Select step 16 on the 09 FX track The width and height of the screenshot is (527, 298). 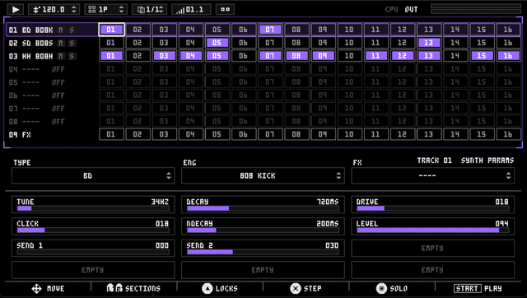point(508,134)
